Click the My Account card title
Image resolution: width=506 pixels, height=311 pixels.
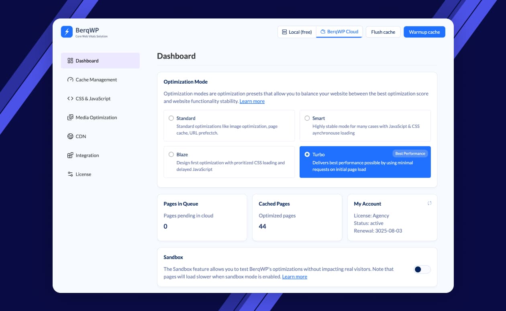[x=367, y=204]
